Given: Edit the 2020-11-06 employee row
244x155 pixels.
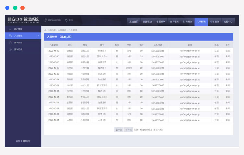Looking at the screenshot, I should click(x=227, y=51).
